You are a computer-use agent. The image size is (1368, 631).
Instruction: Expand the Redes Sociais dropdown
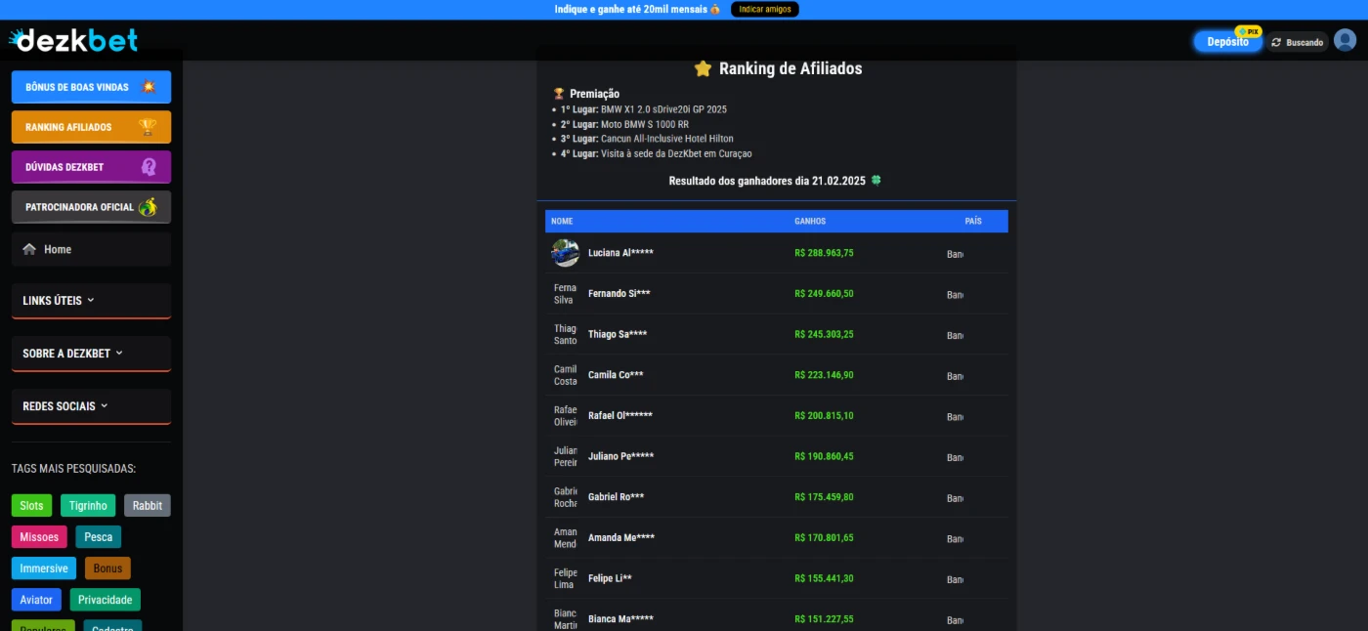[91, 406]
